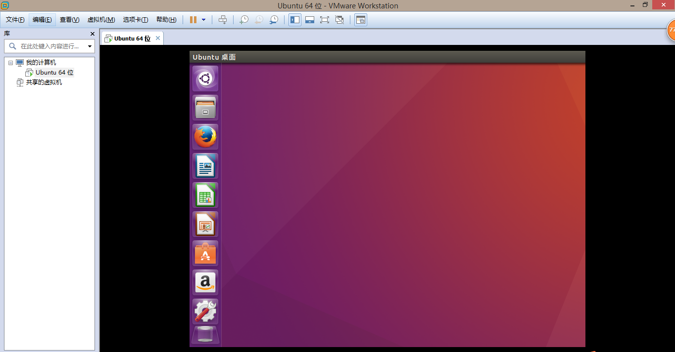Open Ubuntu Software center
675x352 pixels.
(x=205, y=253)
